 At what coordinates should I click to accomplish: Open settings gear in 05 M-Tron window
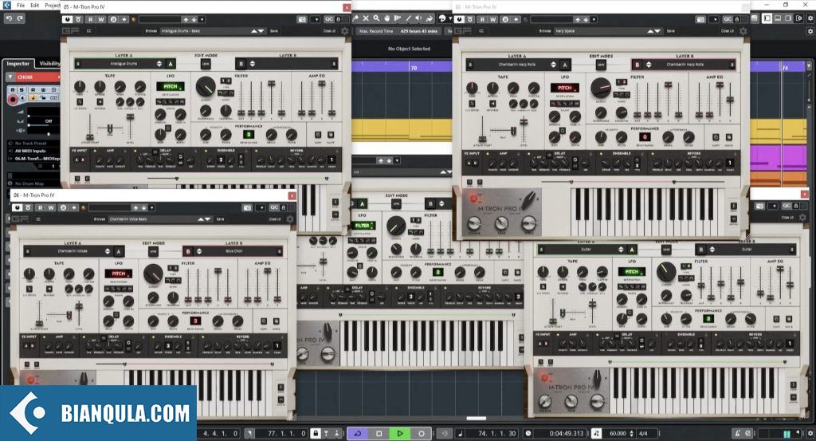(344, 31)
